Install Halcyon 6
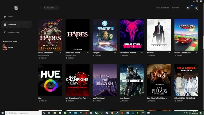 tap(97, 55)
